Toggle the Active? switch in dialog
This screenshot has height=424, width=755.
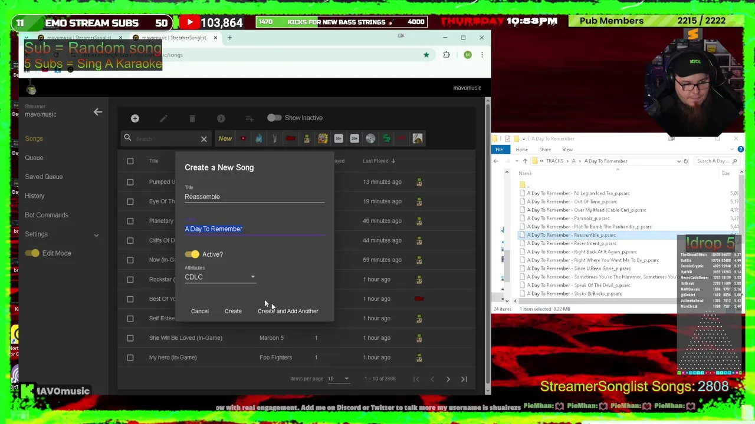(192, 254)
